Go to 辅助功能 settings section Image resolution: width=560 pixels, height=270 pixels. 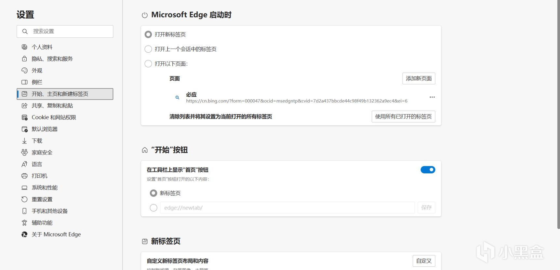[x=65, y=223]
